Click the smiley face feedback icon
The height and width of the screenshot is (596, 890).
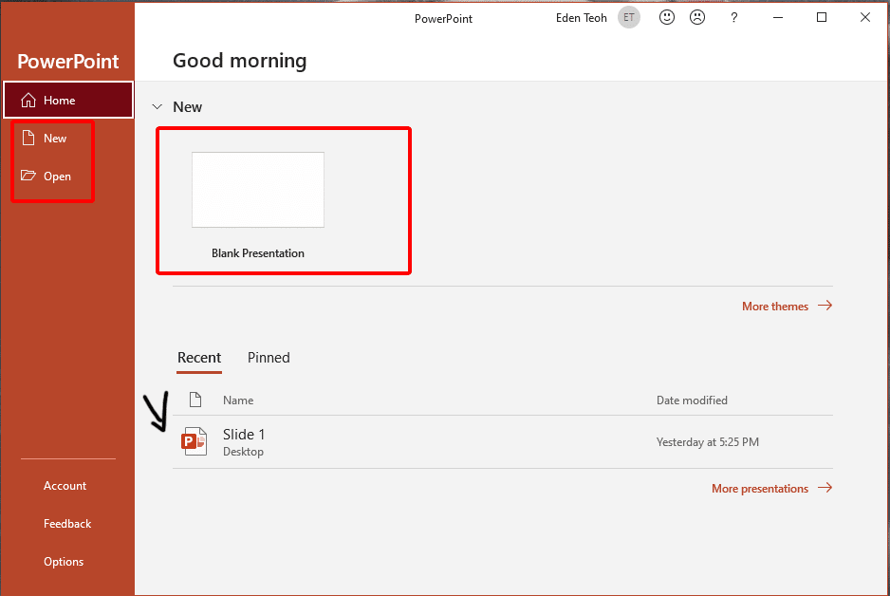[667, 18]
